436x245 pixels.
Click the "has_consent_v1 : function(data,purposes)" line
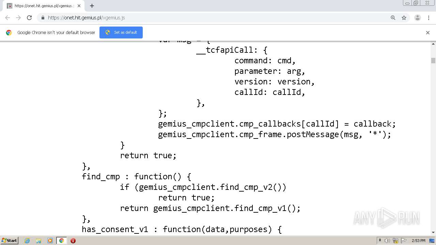coord(182,229)
